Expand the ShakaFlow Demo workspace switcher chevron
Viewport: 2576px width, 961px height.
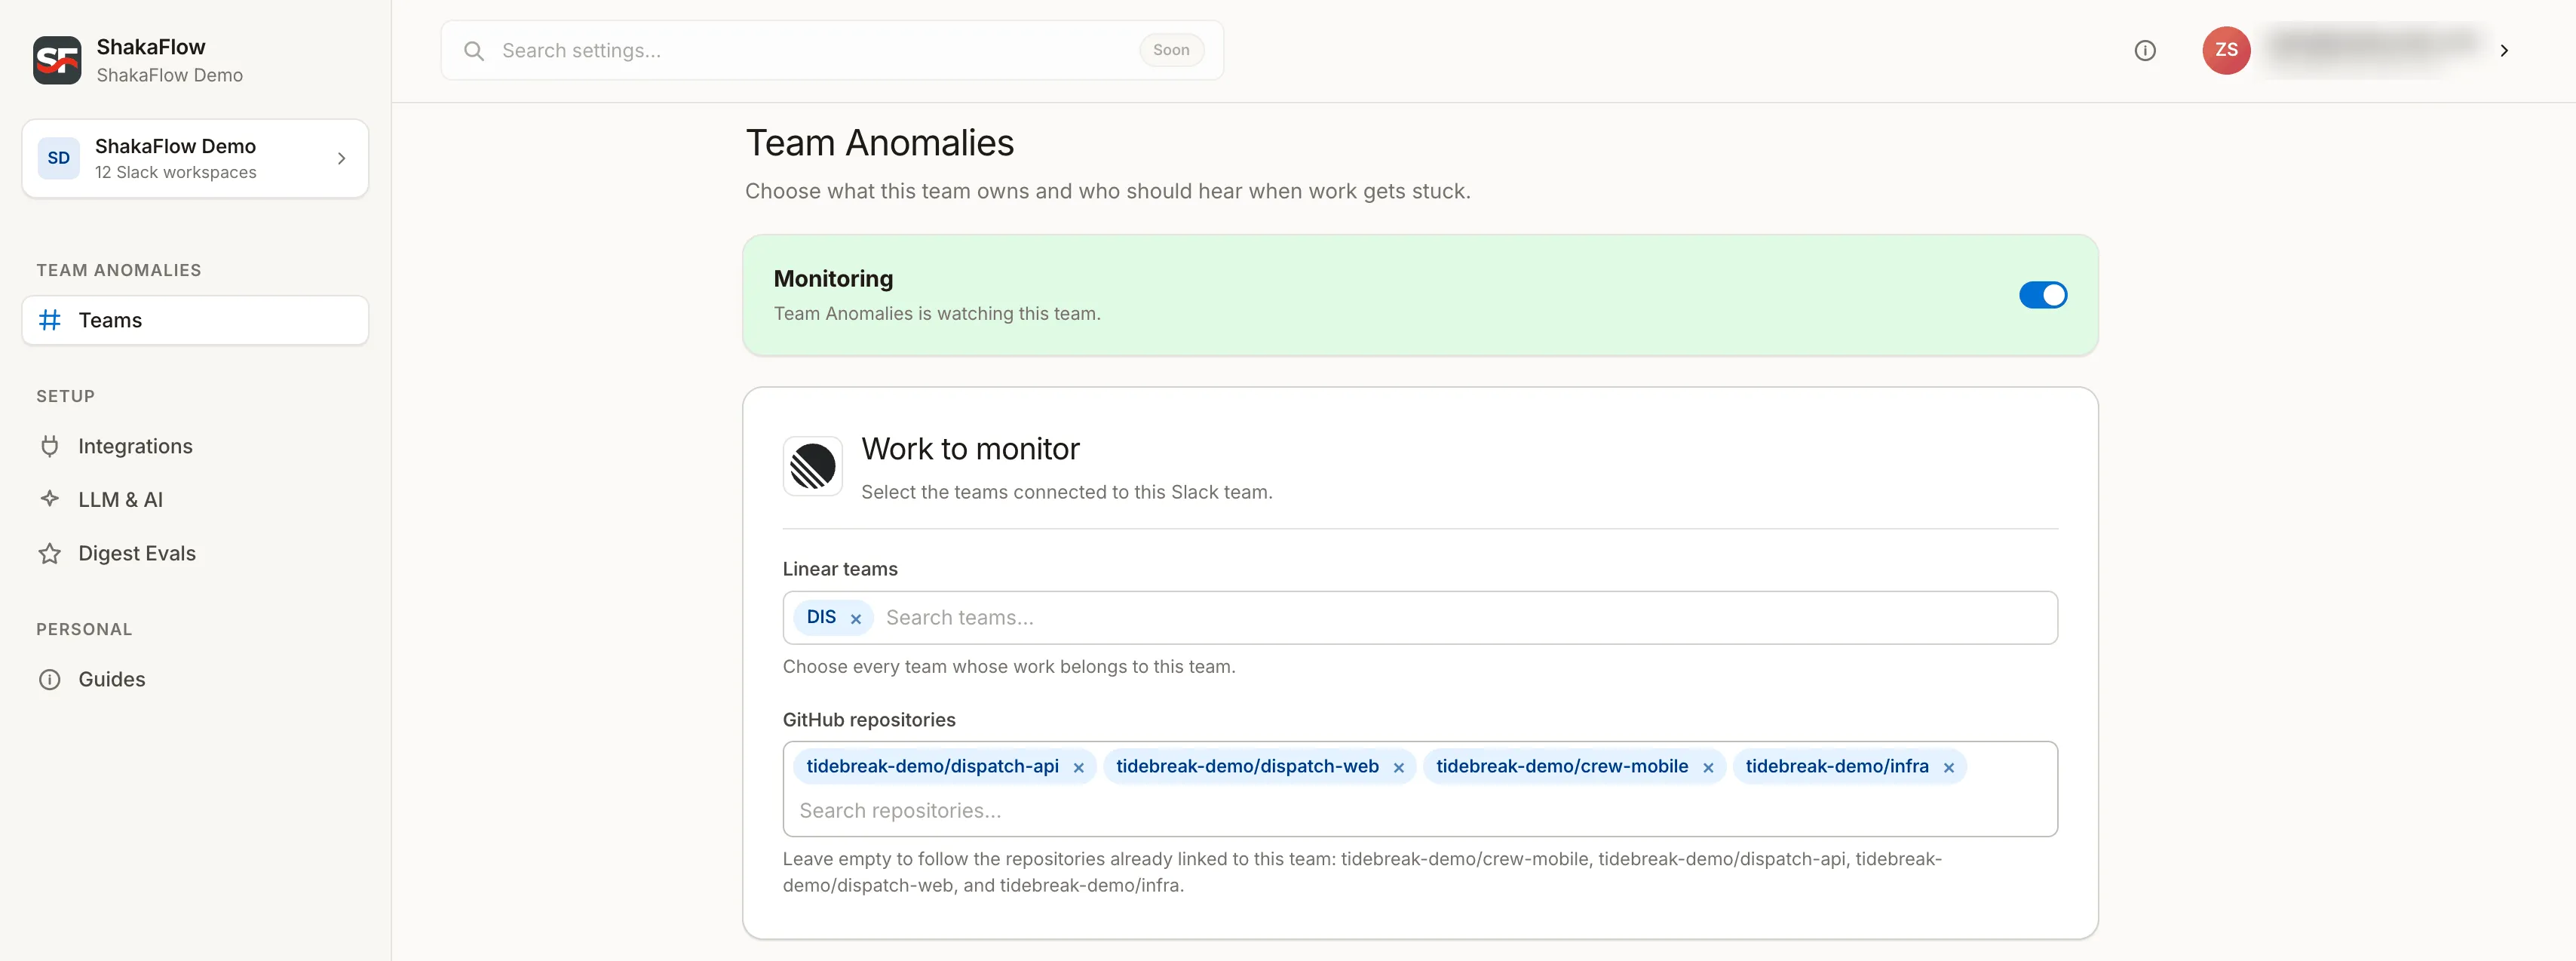(x=341, y=158)
